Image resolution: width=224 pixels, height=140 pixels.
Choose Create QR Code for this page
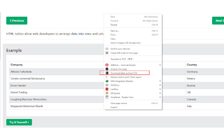click(133, 53)
